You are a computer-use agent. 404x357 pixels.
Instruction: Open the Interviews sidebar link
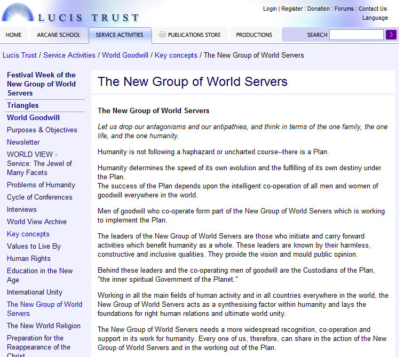coord(22,209)
